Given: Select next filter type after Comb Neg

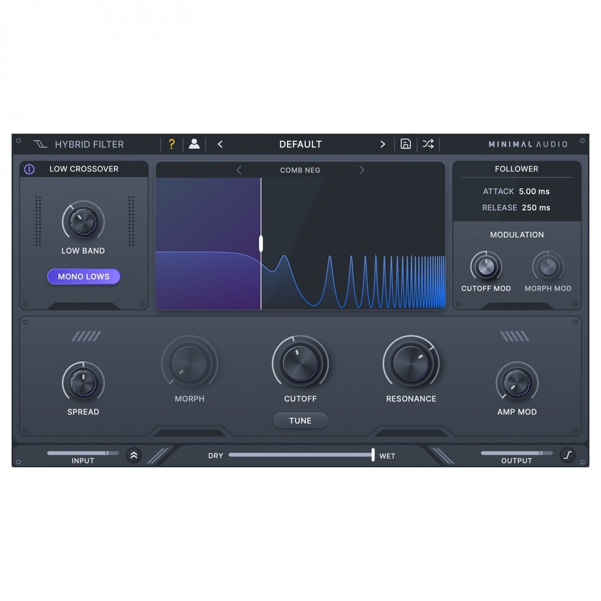Looking at the screenshot, I should point(362,170).
